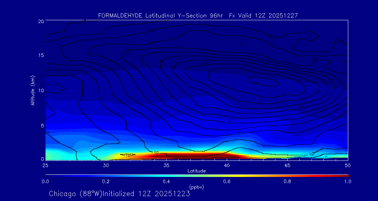The height and width of the screenshot is (201, 378).
Task: Click the '(ppbv)' units label under the colorbar
Action: tap(196, 187)
